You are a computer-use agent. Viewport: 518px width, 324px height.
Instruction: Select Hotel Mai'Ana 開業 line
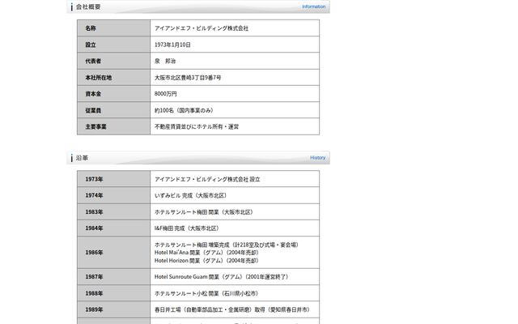pyautogui.click(x=207, y=253)
